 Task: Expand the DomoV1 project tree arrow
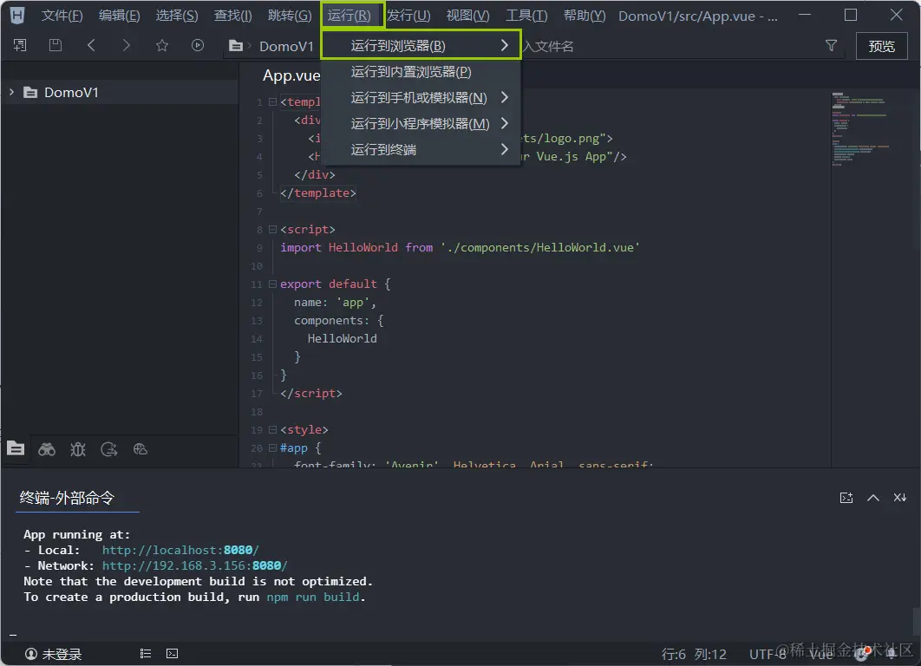tap(11, 92)
